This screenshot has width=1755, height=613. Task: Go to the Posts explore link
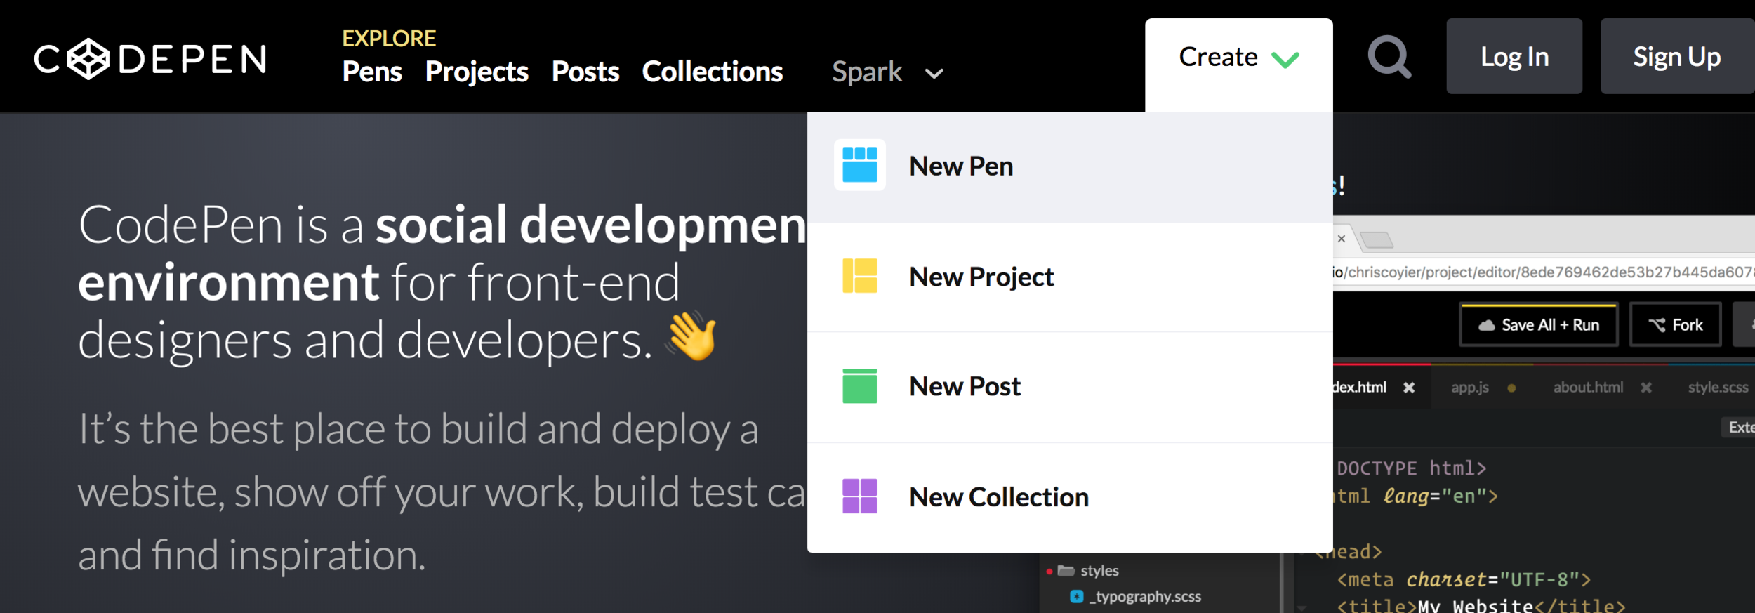click(x=585, y=72)
